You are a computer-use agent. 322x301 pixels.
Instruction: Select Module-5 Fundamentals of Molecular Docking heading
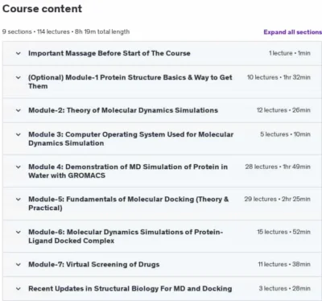pos(129,204)
